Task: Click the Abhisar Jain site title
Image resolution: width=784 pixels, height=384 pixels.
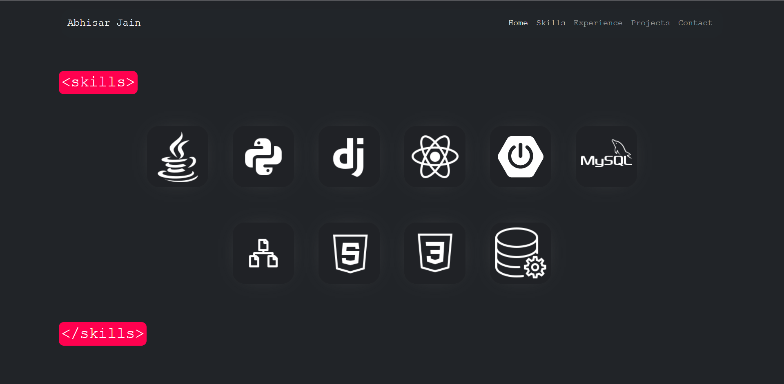Action: tap(104, 23)
